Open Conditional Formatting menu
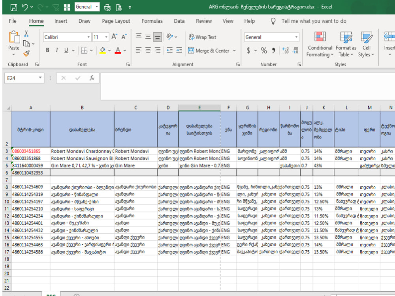 (x=320, y=44)
